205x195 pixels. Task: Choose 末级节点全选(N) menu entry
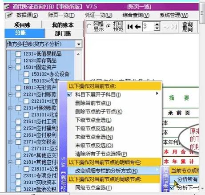114,137
